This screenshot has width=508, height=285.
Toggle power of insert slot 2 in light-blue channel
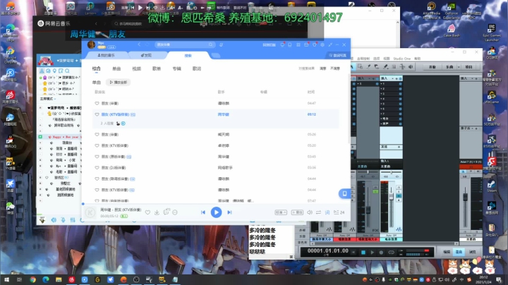[400, 89]
